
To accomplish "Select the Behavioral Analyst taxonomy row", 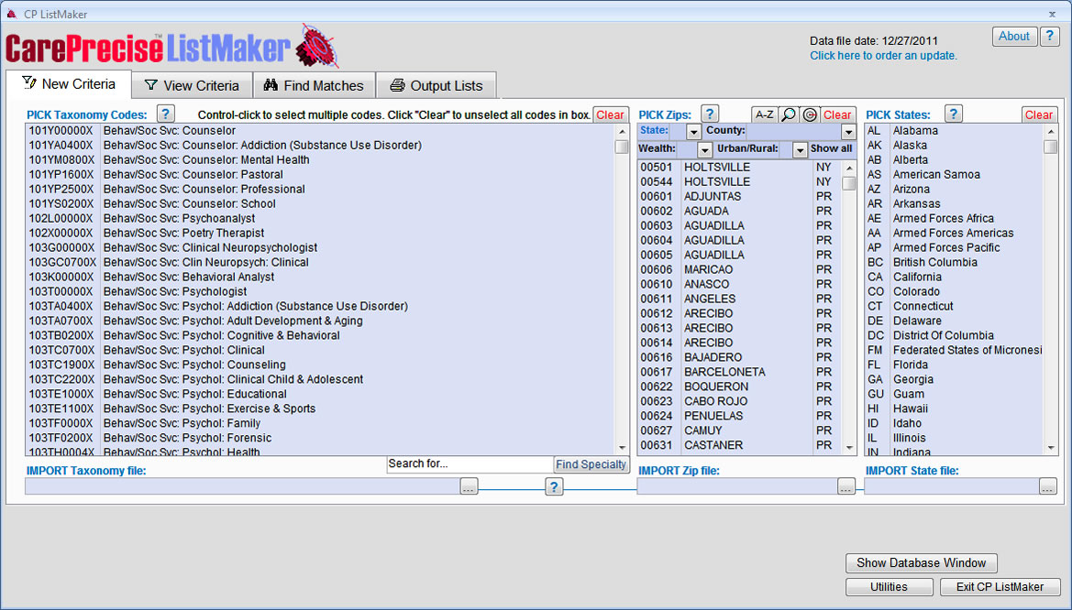I will coord(321,277).
